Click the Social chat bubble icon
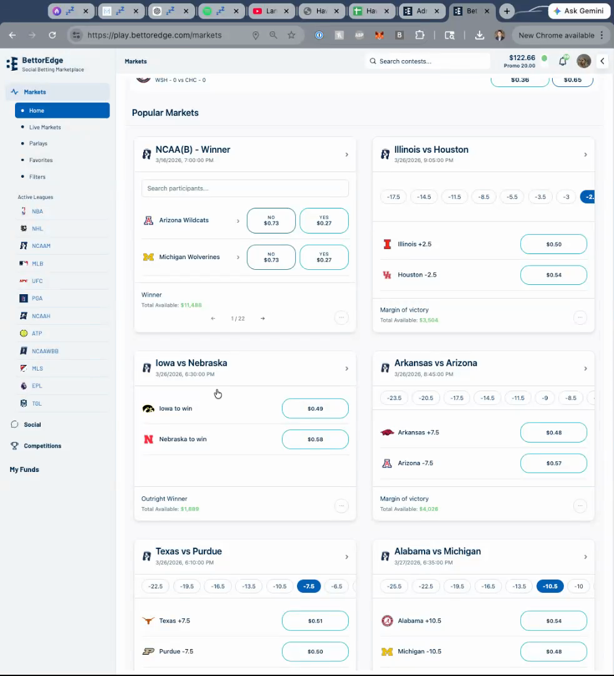Screen dimensions: 614x676 click(x=15, y=424)
